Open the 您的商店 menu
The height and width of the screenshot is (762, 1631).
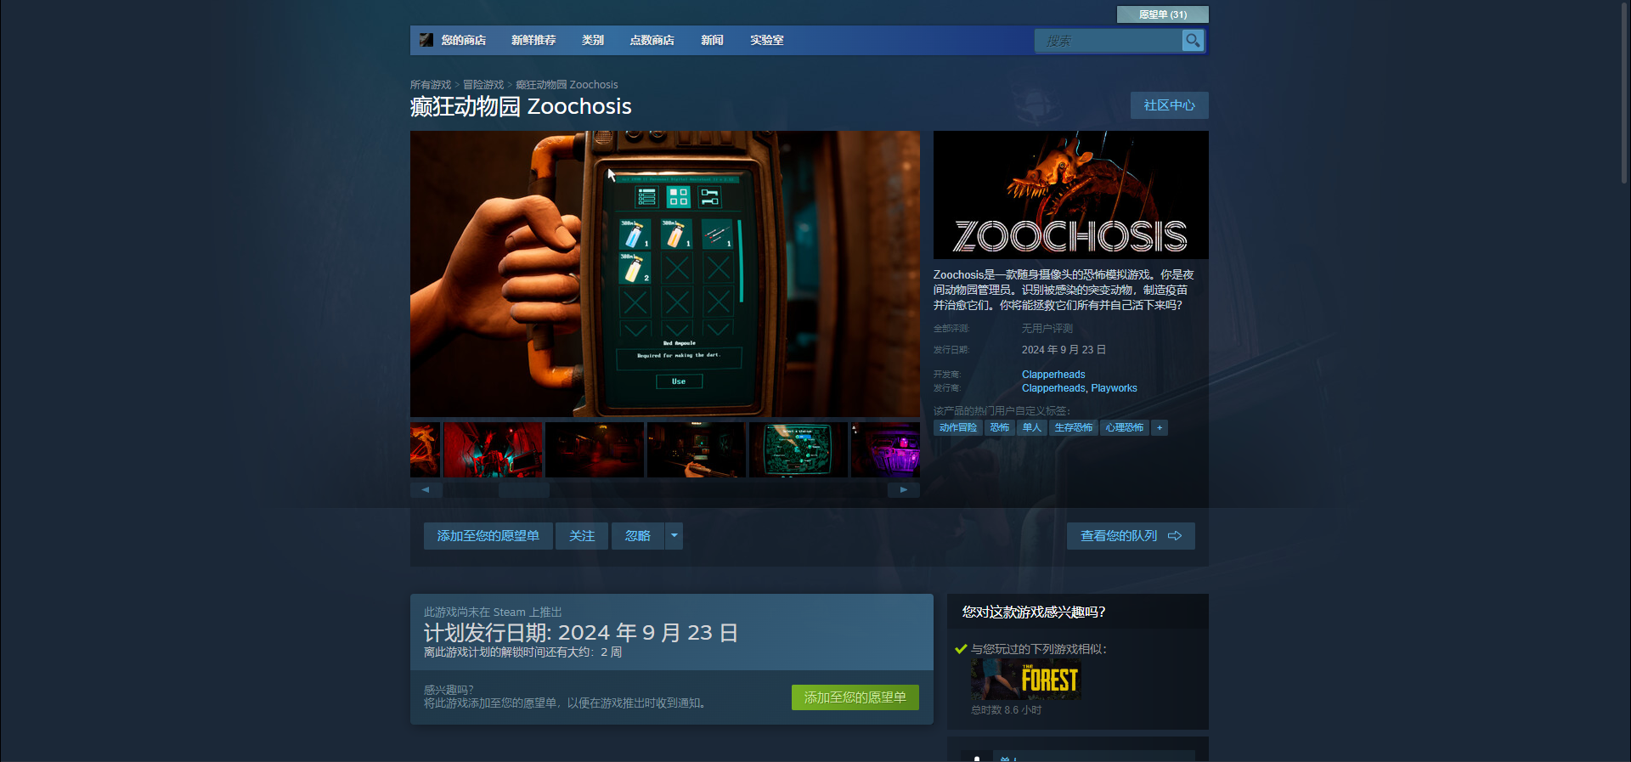coord(464,40)
